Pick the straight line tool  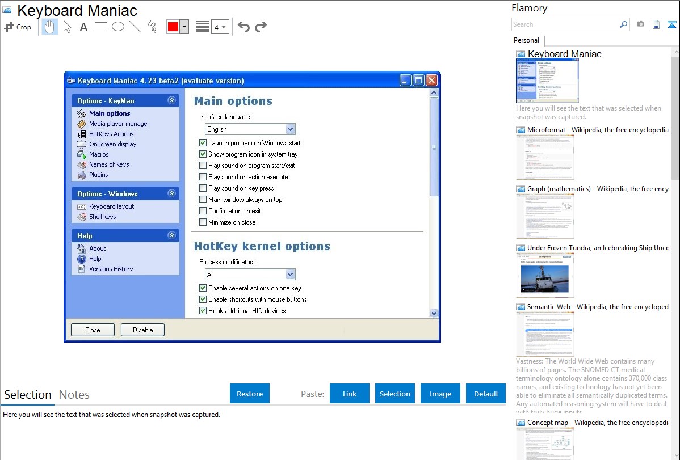pyautogui.click(x=135, y=27)
